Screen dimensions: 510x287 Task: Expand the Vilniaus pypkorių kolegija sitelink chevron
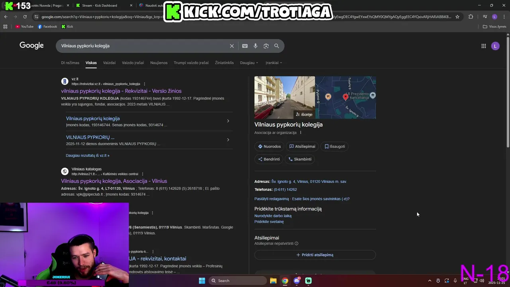click(228, 121)
